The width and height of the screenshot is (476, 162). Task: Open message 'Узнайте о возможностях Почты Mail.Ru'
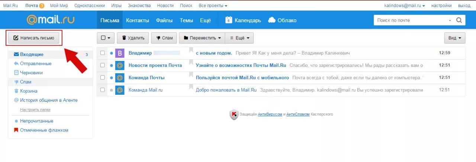click(241, 65)
